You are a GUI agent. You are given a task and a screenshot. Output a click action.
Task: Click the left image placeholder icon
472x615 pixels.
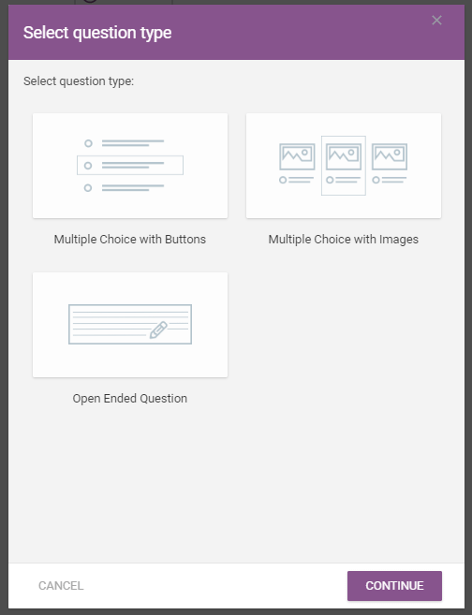click(x=297, y=157)
